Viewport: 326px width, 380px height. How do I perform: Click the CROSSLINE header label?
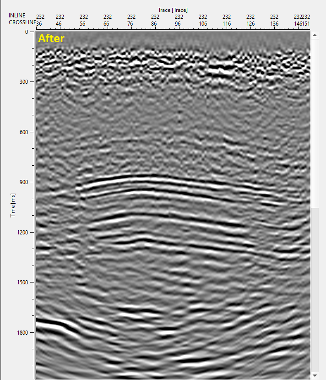pyautogui.click(x=22, y=22)
